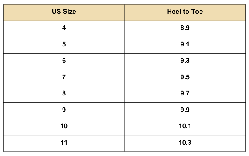
Task: Pick the 9.7 measurement cell
Action: tap(185, 93)
